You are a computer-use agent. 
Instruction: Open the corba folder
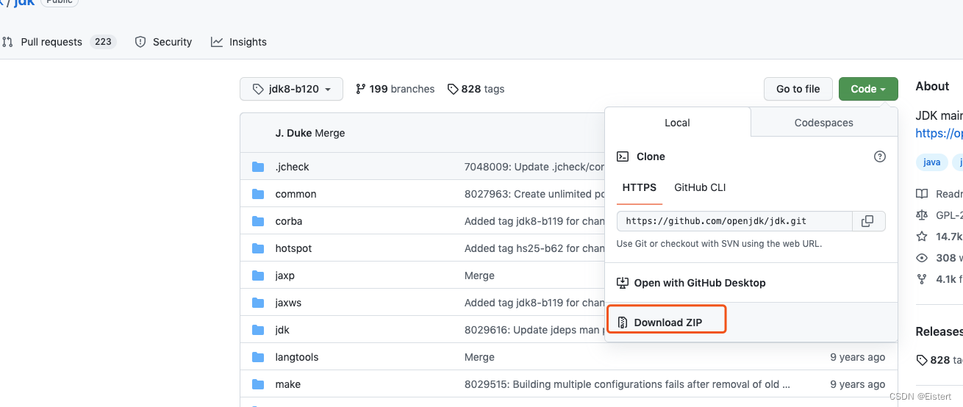(289, 221)
